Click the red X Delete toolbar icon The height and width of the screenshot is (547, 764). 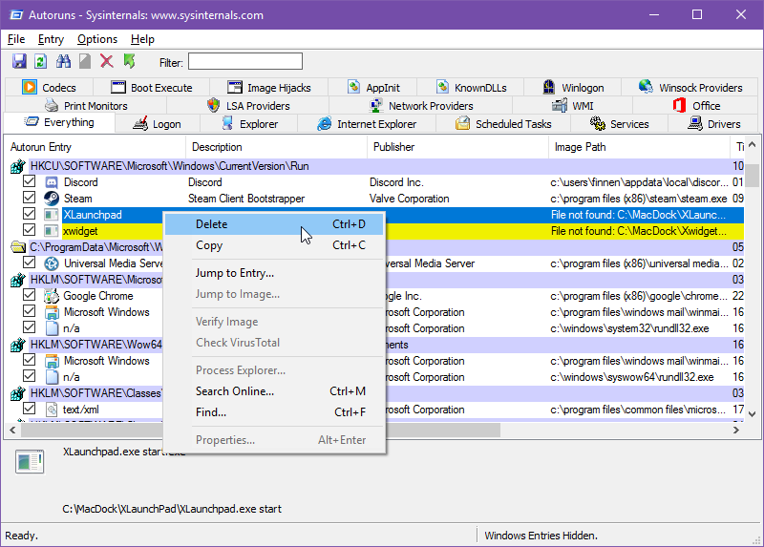click(x=106, y=61)
